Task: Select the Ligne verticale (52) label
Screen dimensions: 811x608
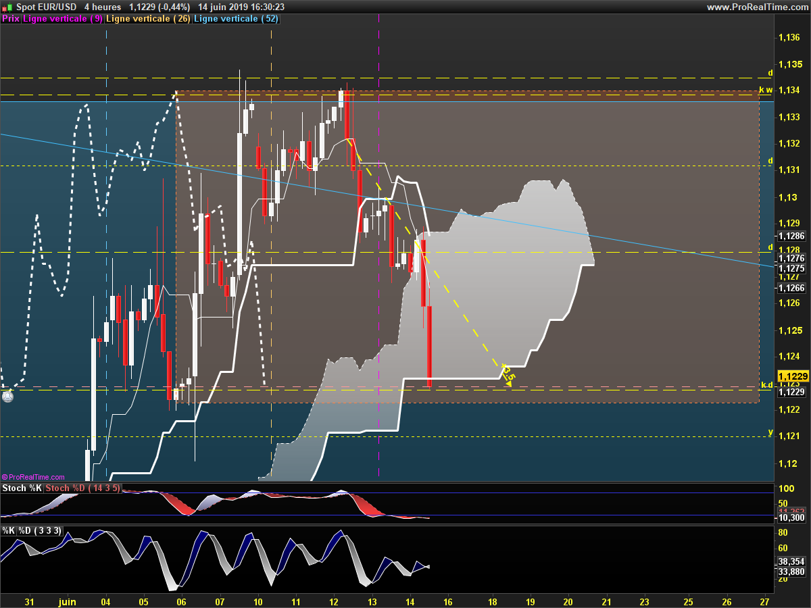Action: [x=236, y=19]
